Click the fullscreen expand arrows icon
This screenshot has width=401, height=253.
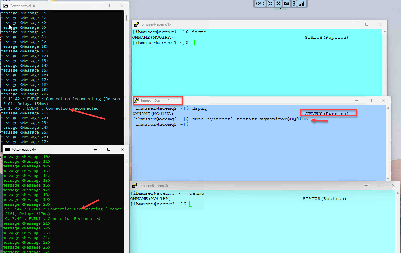278,4
